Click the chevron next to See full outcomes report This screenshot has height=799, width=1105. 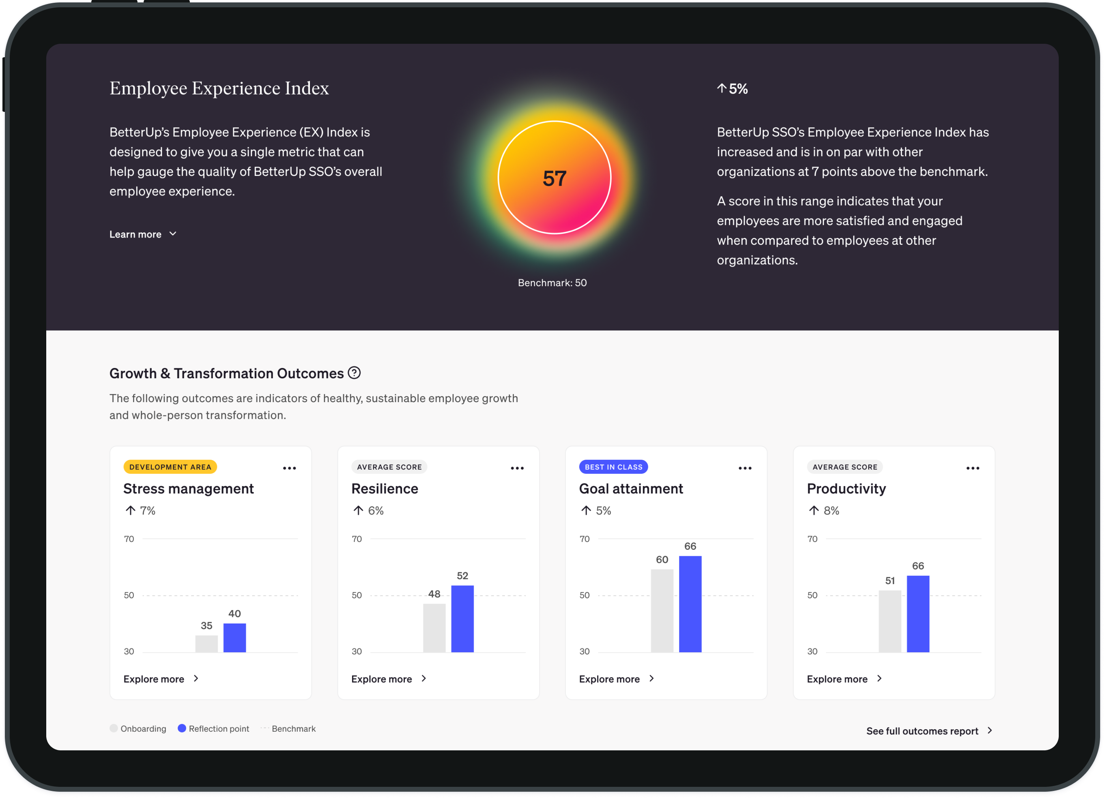click(990, 730)
